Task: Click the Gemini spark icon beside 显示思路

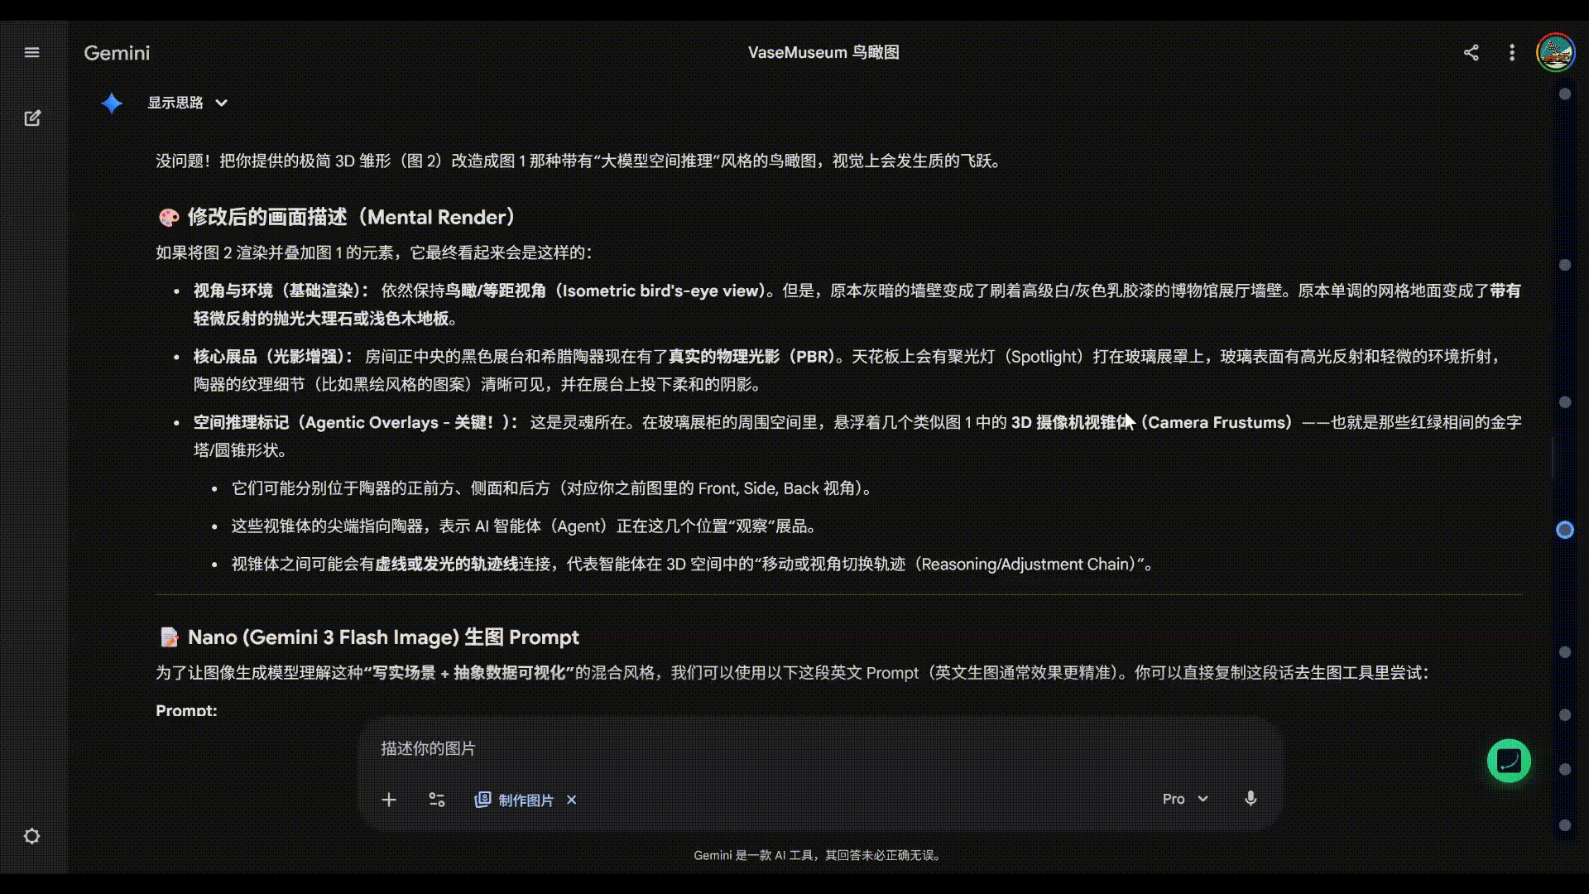Action: (x=112, y=103)
